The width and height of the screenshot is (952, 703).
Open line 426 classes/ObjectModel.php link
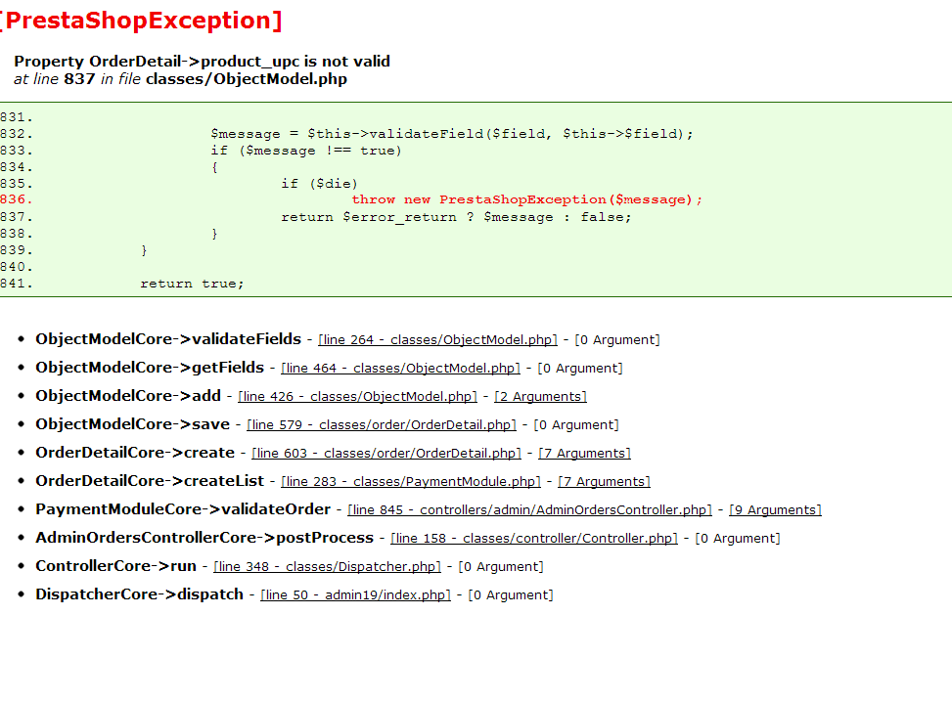pos(357,396)
